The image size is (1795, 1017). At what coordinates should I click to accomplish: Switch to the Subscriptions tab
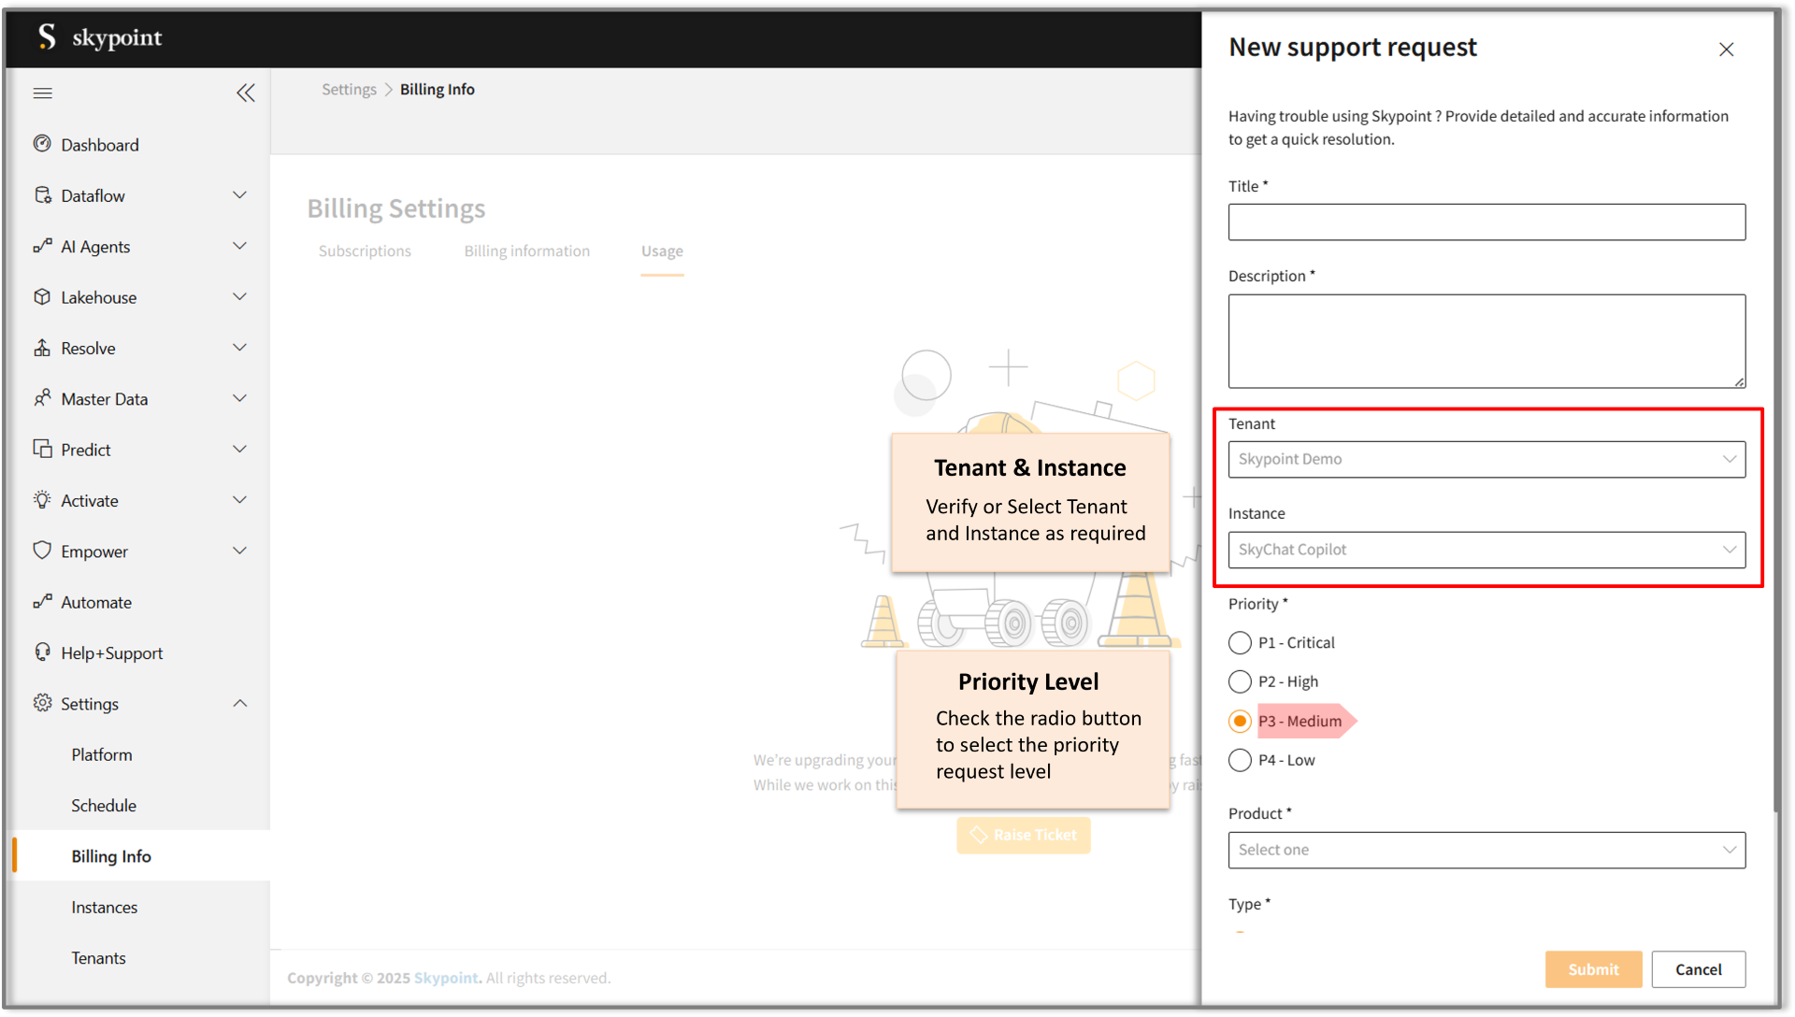[365, 251]
